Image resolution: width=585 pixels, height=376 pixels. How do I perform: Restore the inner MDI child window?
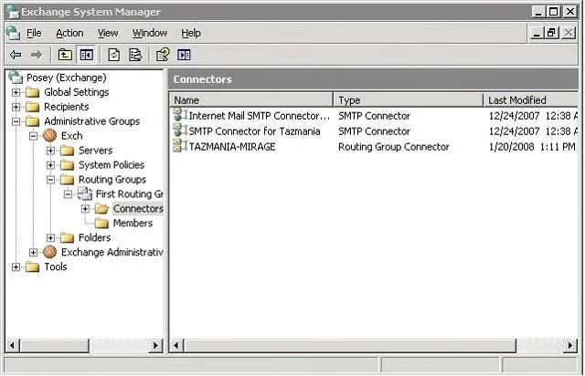[552, 33]
